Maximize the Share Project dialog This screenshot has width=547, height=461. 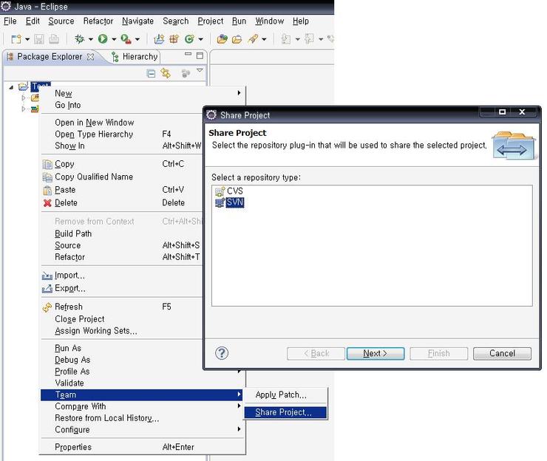click(x=503, y=112)
